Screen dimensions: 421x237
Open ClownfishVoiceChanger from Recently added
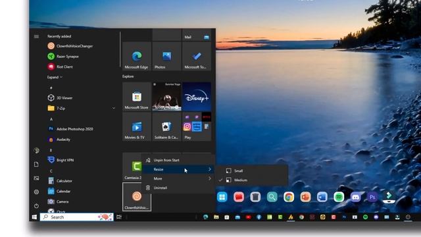(70, 46)
